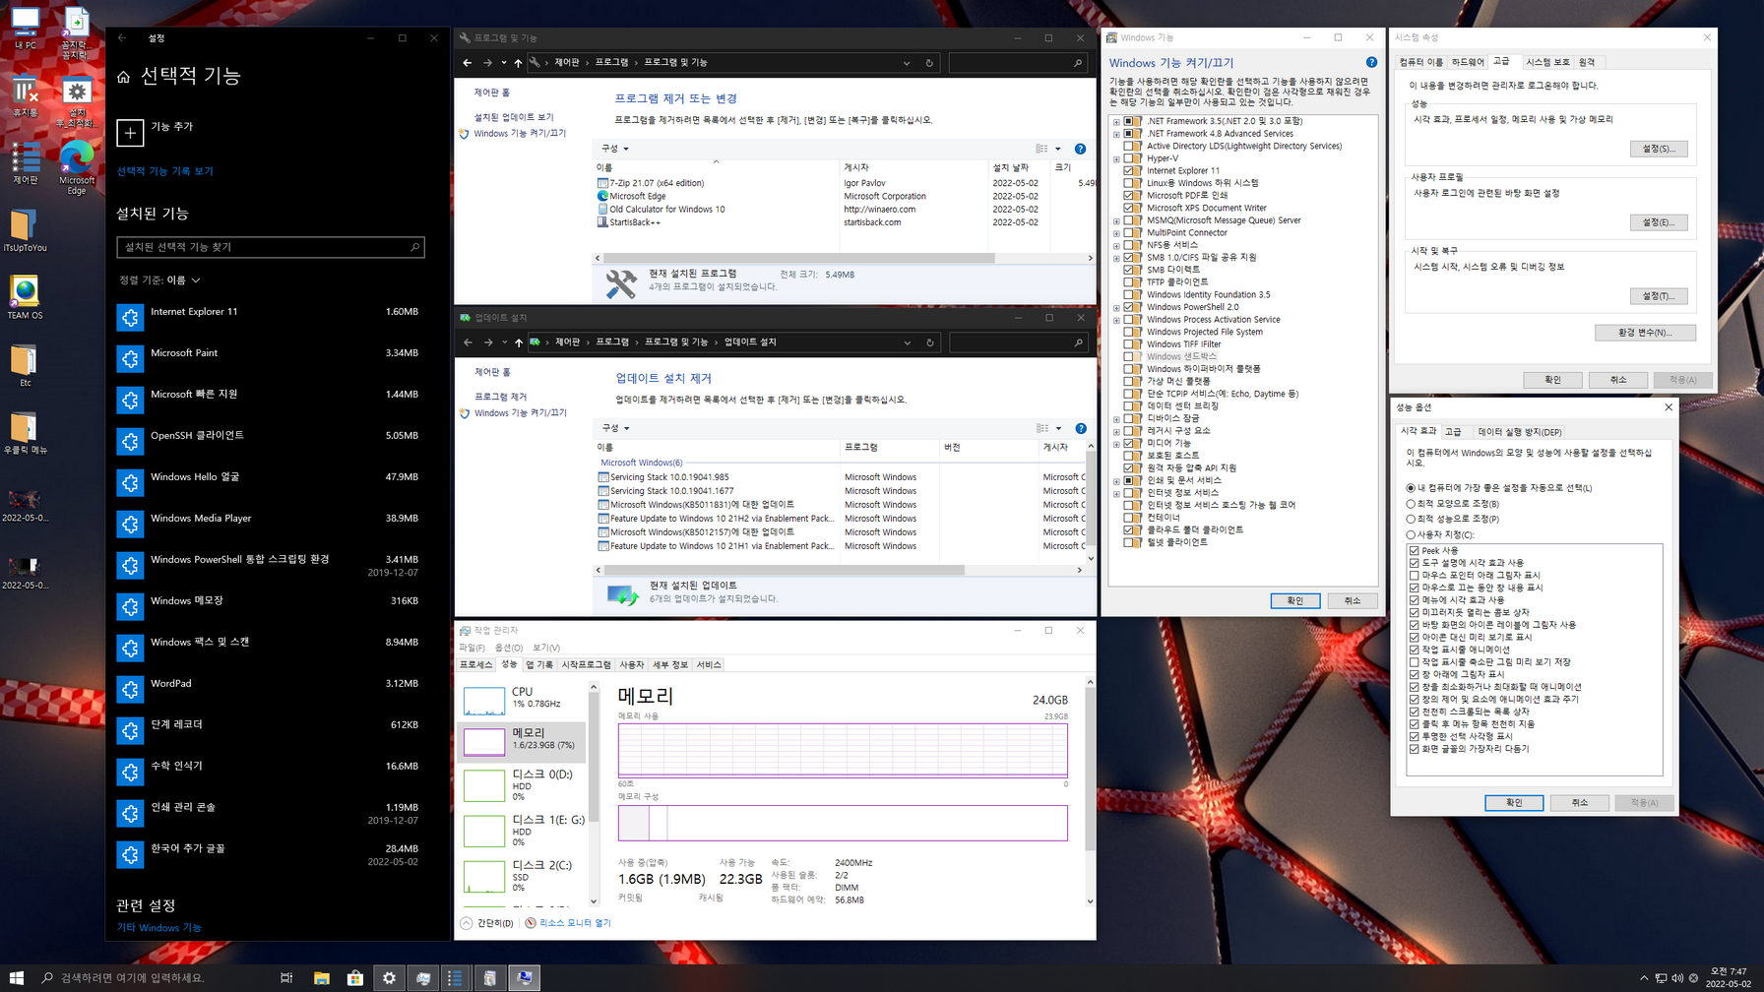Select the Windows Media Player feature icon
The image size is (1764, 992).
(130, 524)
